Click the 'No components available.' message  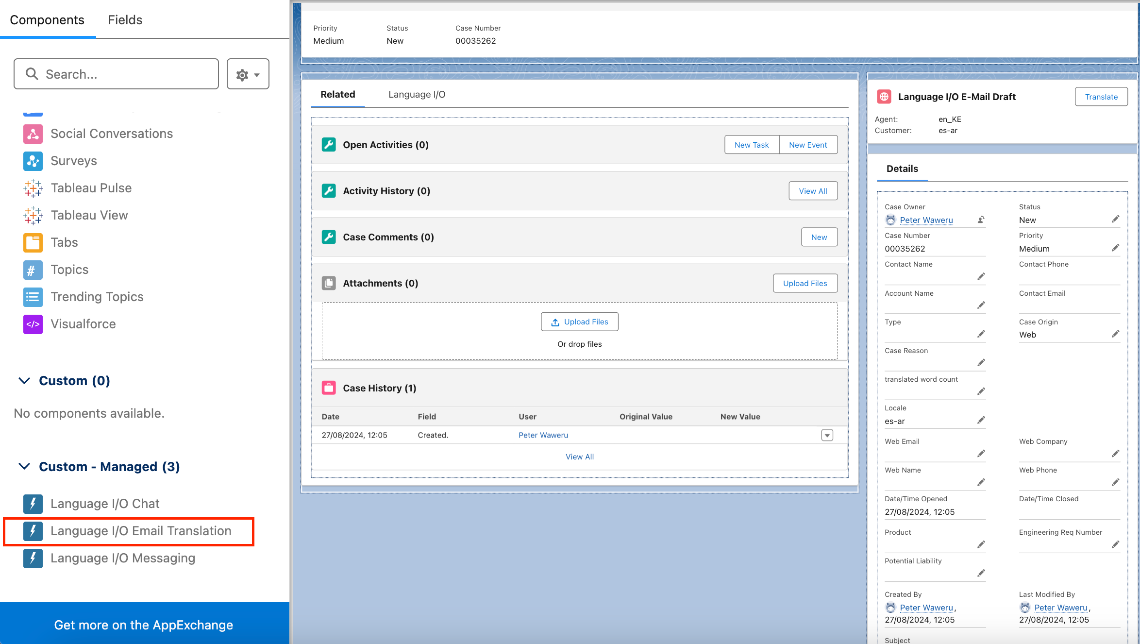(89, 413)
